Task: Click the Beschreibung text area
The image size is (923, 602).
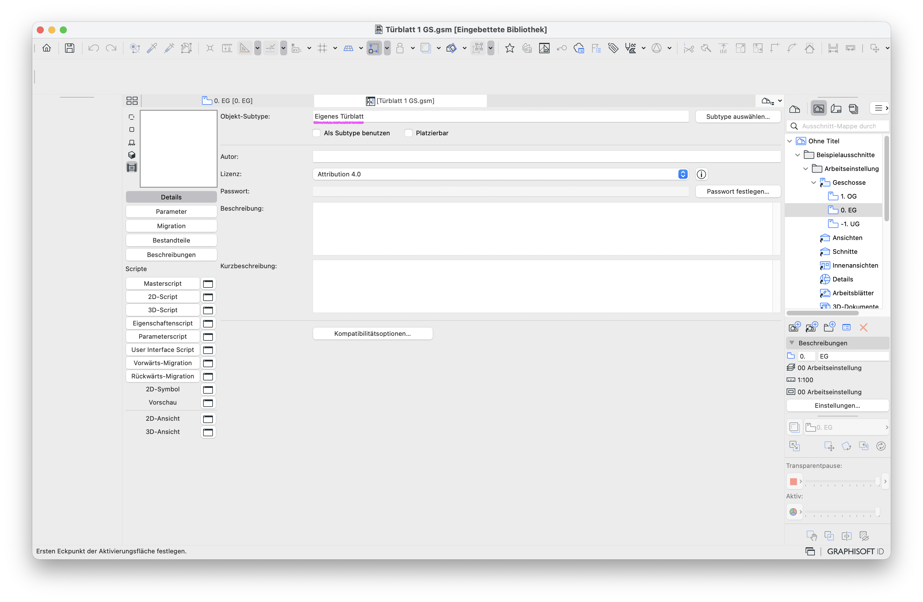Action: 543,229
